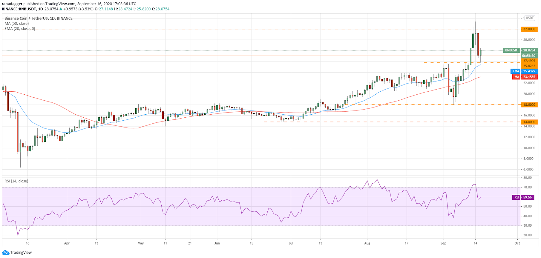Viewport: 541px width, 258px height.
Task: Click the 27.1905 orange price label
Action: [529, 61]
